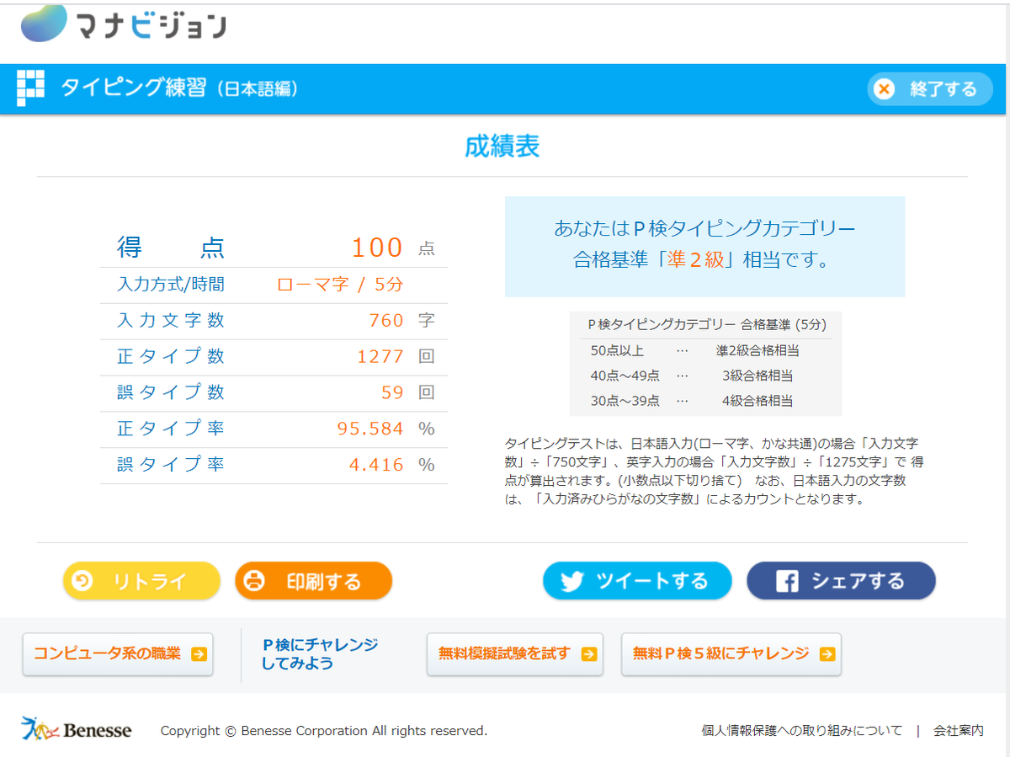Viewport: 1010px width, 757px height.
Task: Click the 4級合格相当 cell
Action: click(x=757, y=401)
